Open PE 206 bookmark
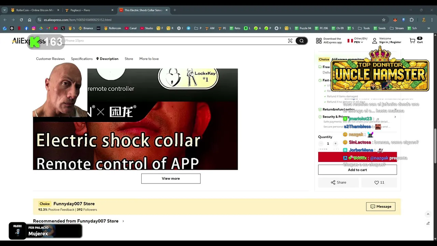Image resolution: width=437 pixels, height=246 pixels. [x=321, y=28]
